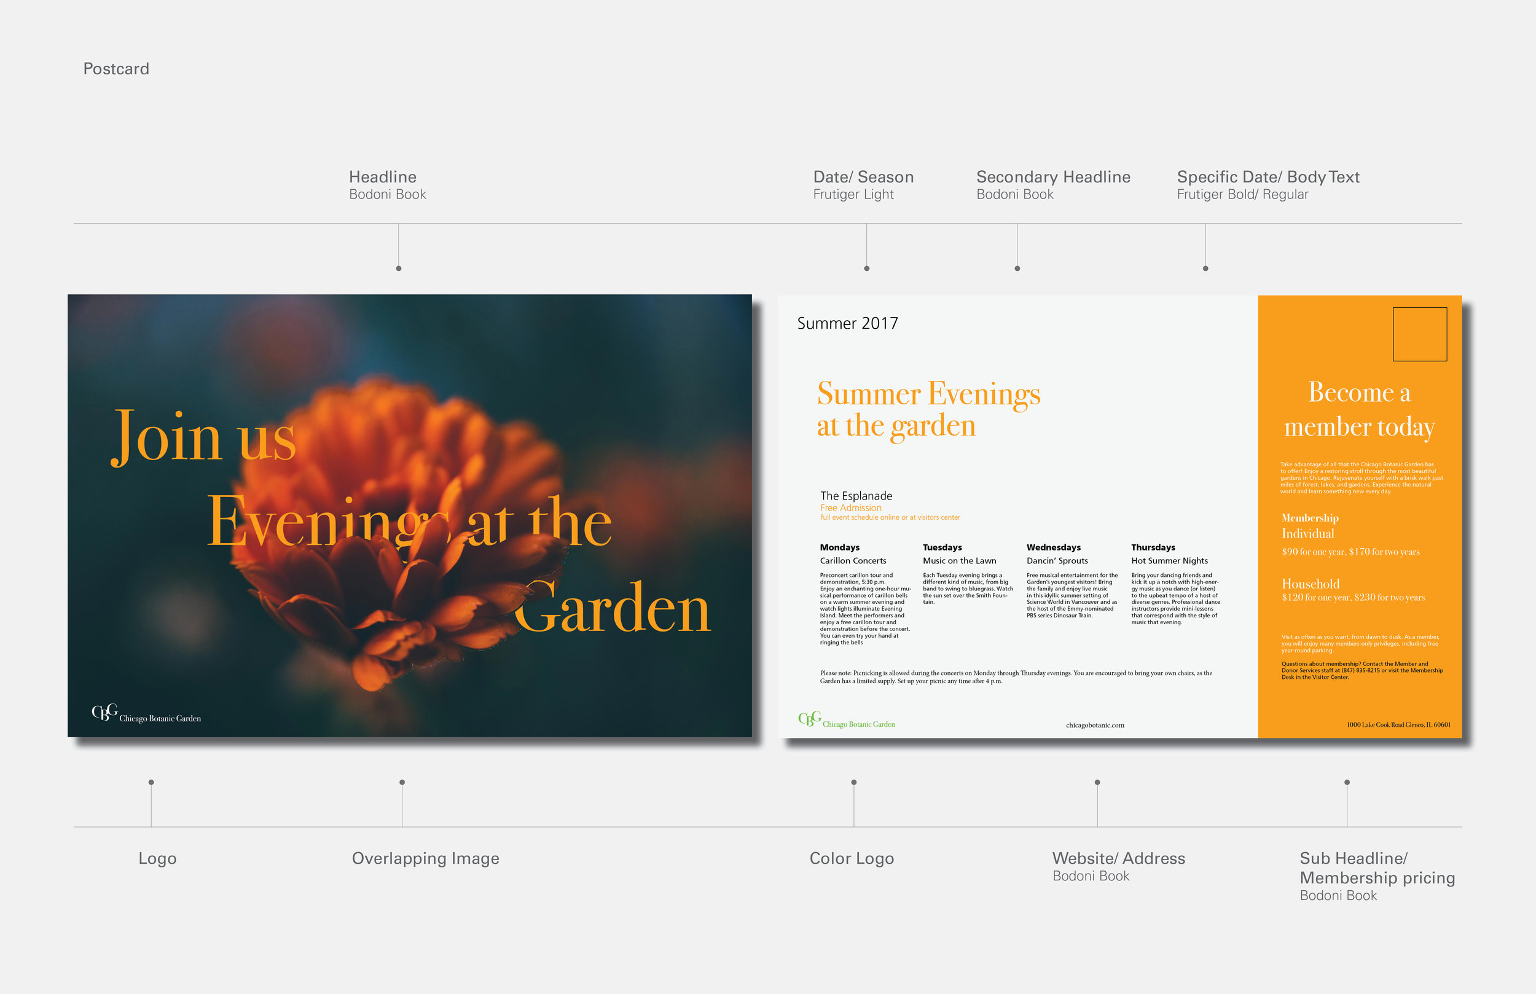This screenshot has height=994, width=1536.
Task: Click the 'Household' membership text
Action: point(1310,584)
